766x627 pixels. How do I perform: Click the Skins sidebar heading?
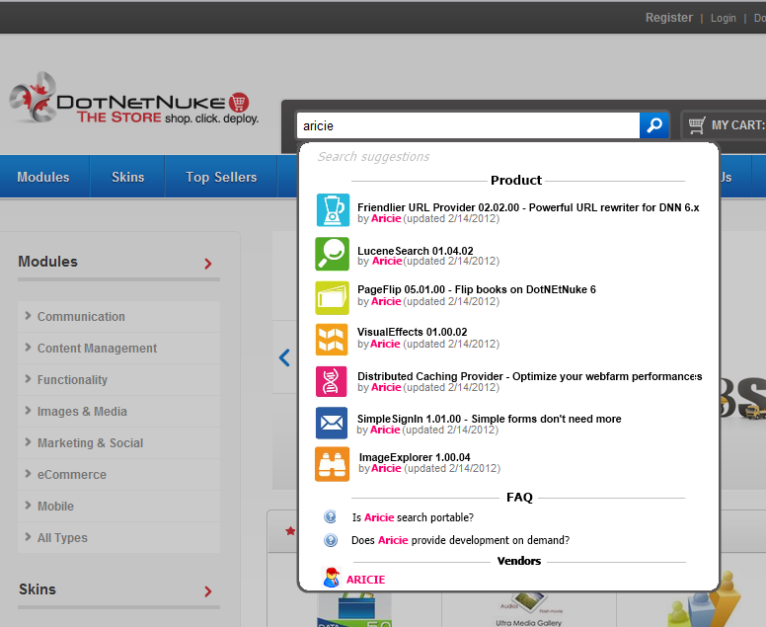38,589
